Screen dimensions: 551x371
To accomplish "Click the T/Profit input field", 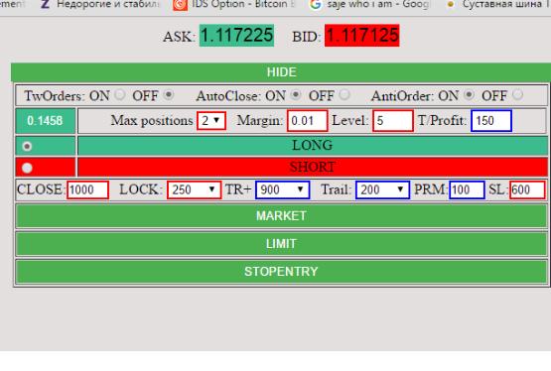I will tap(491, 121).
